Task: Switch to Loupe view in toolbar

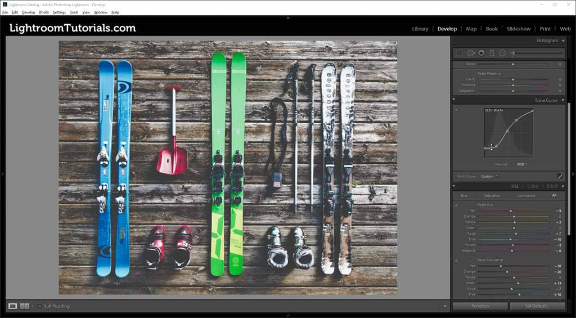Action: (x=12, y=306)
